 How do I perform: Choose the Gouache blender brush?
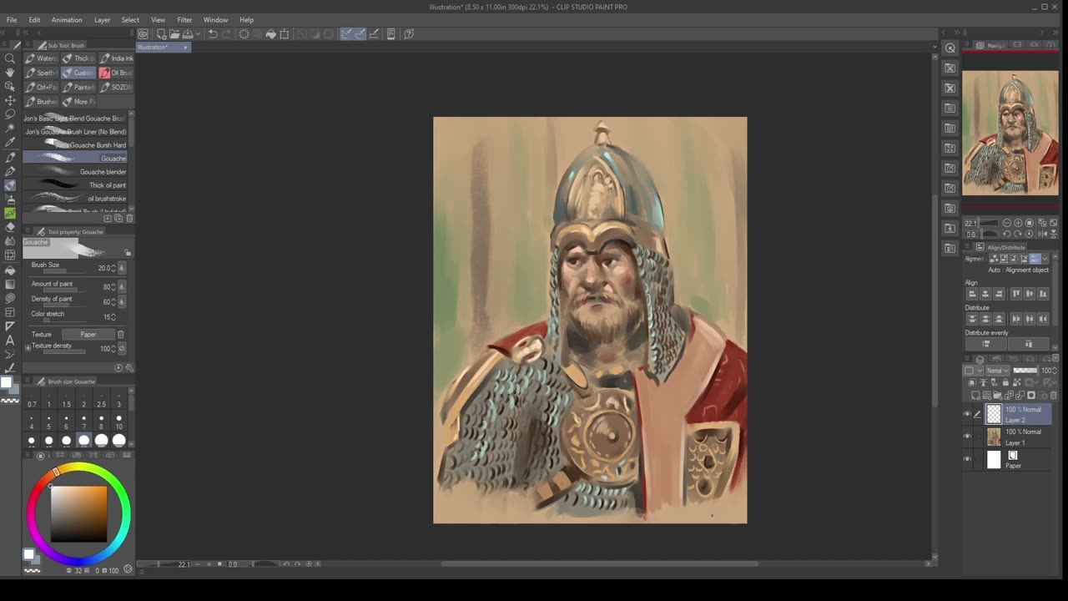point(75,172)
